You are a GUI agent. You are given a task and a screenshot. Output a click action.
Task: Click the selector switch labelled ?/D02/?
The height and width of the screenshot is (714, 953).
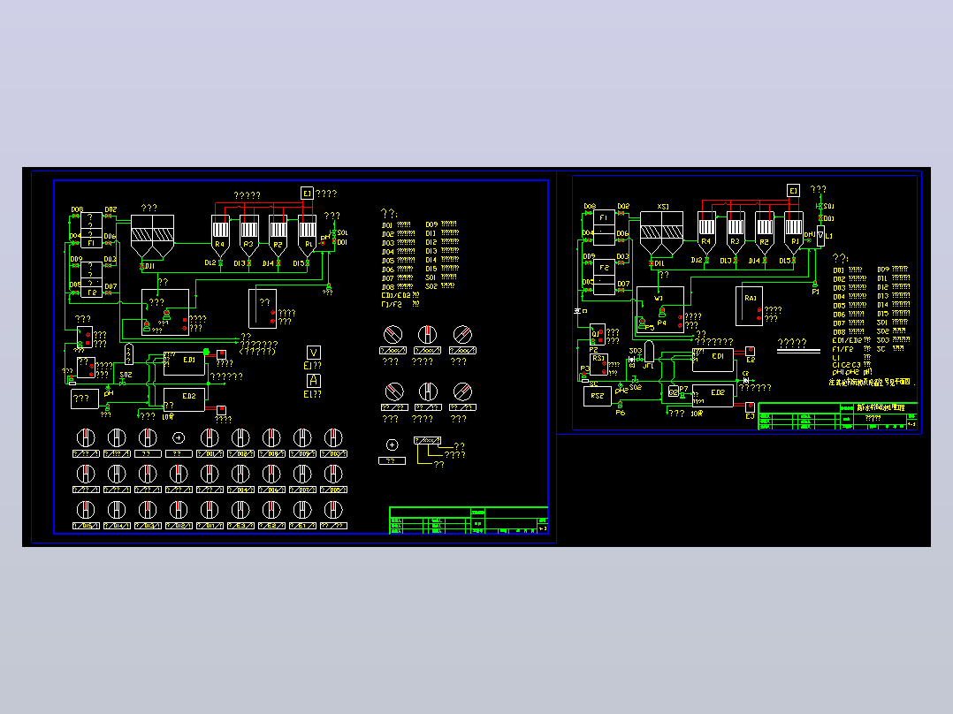pyautogui.click(x=240, y=437)
